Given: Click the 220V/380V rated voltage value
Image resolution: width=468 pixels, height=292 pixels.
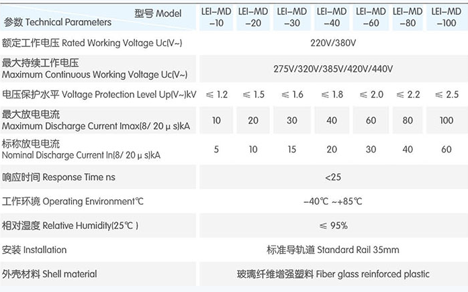Looking at the screenshot, I should pyautogui.click(x=333, y=43).
